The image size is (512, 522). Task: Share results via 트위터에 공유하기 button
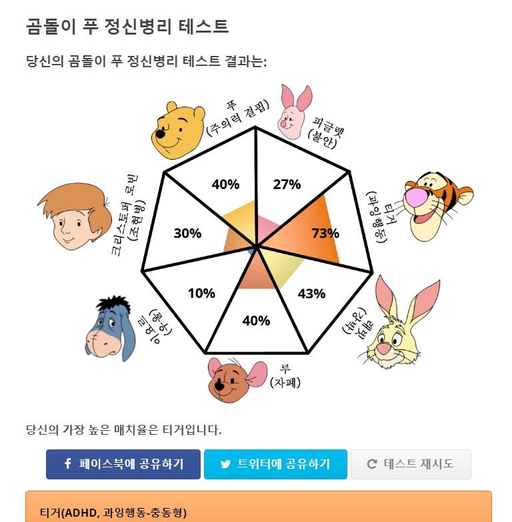point(275,465)
